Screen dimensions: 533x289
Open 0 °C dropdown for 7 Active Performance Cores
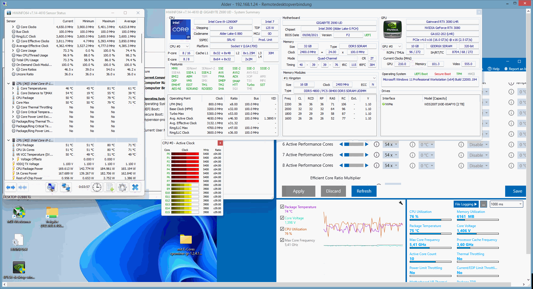(427, 155)
